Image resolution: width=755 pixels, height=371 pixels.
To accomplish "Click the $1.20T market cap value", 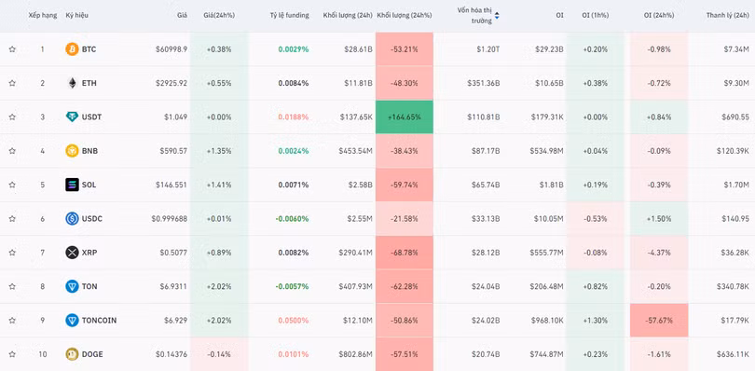I will click(x=487, y=49).
